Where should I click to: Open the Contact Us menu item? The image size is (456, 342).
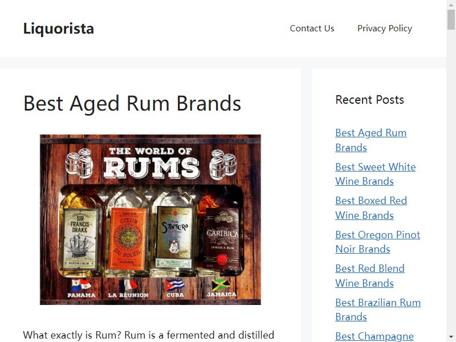click(312, 28)
